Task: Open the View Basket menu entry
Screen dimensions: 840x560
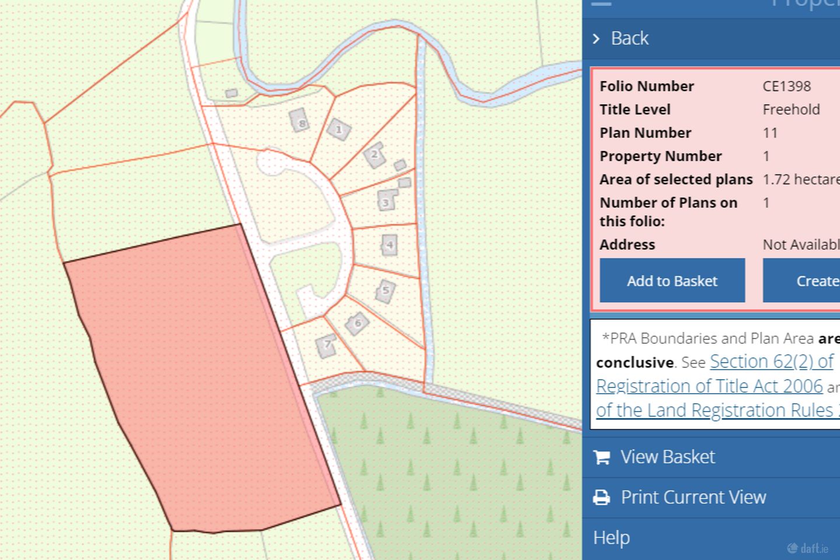Action: pyautogui.click(x=667, y=457)
